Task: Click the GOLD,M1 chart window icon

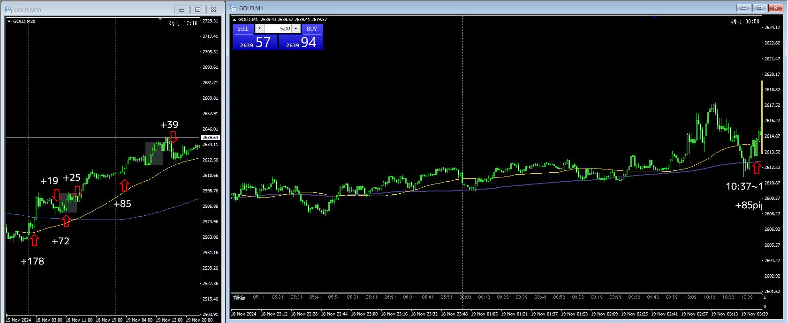Action: point(233,8)
